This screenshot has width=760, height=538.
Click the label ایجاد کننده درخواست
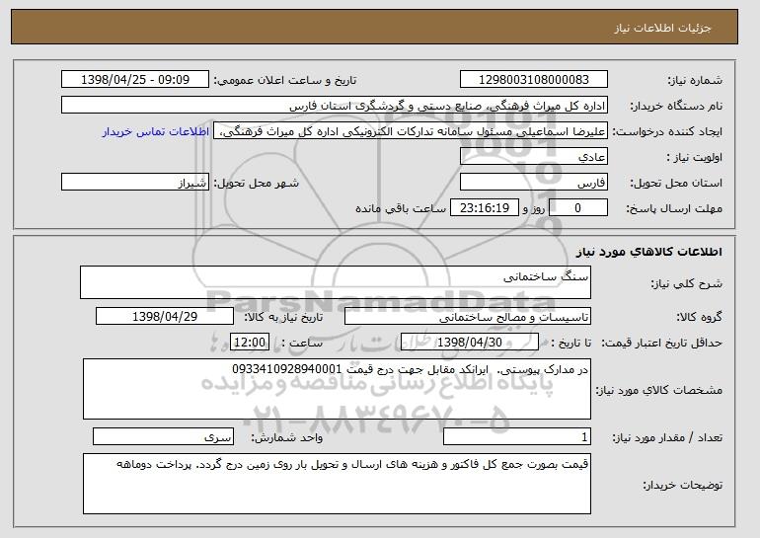click(x=667, y=131)
